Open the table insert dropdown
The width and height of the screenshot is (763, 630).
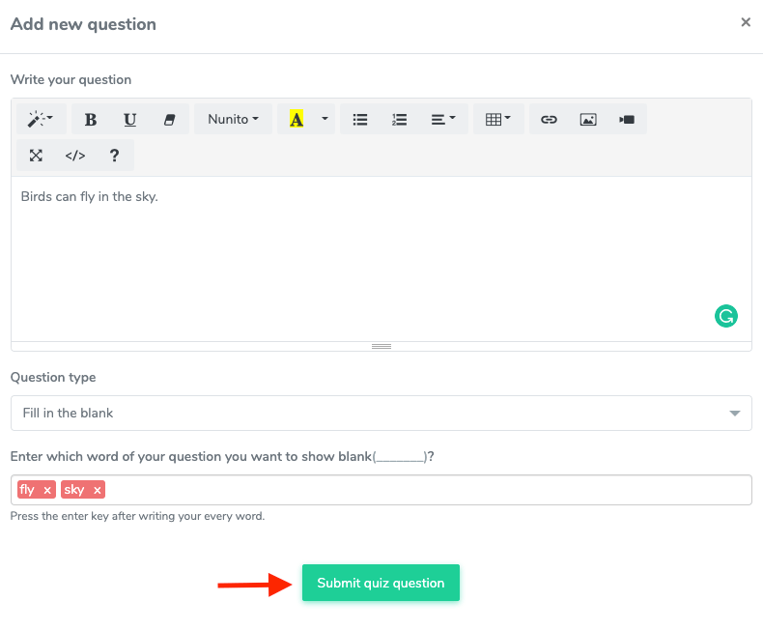pyautogui.click(x=498, y=120)
